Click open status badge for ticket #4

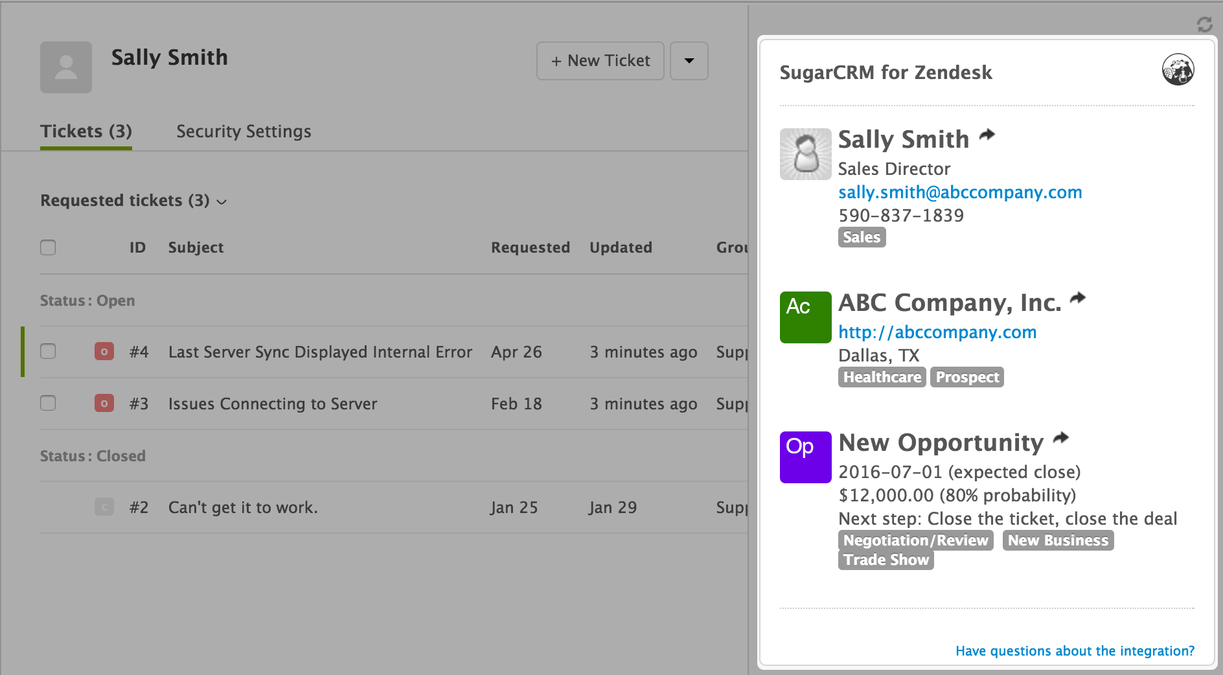(x=104, y=351)
